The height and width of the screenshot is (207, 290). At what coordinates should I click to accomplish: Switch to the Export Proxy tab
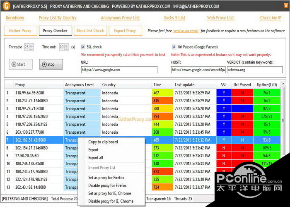[x=126, y=31]
